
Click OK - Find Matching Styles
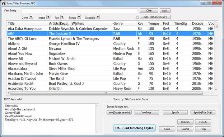[x=134, y=128]
